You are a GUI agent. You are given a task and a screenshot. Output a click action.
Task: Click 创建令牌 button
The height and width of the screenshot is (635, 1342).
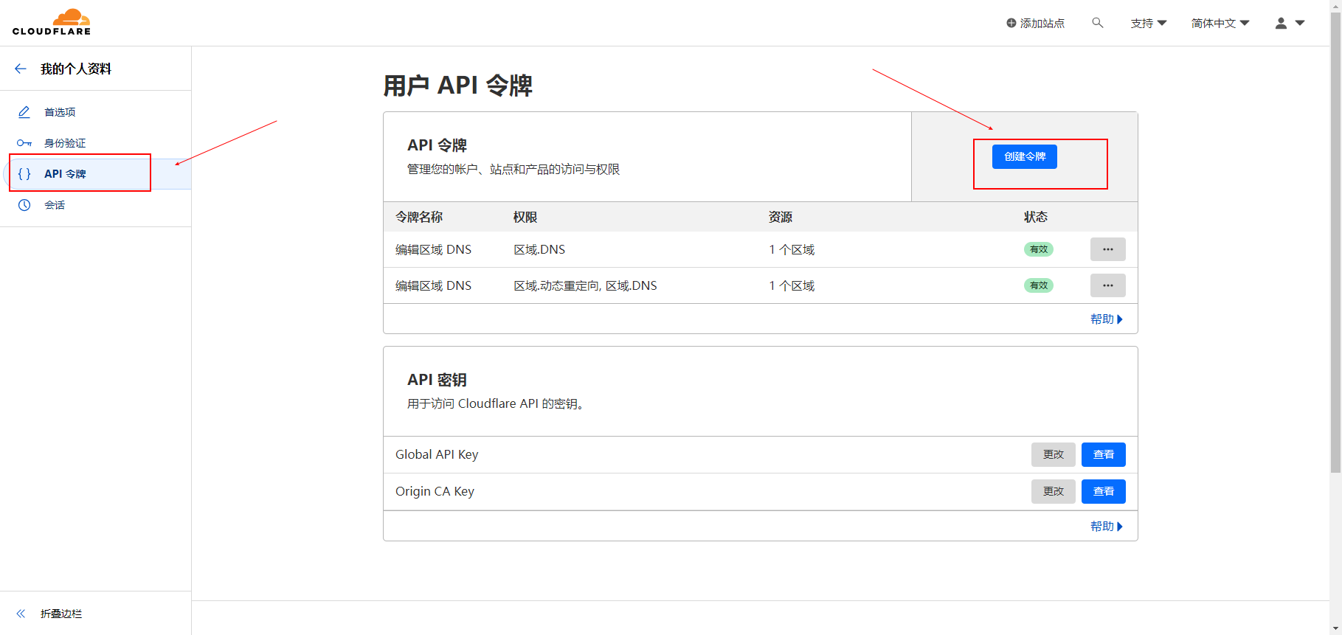(x=1024, y=156)
